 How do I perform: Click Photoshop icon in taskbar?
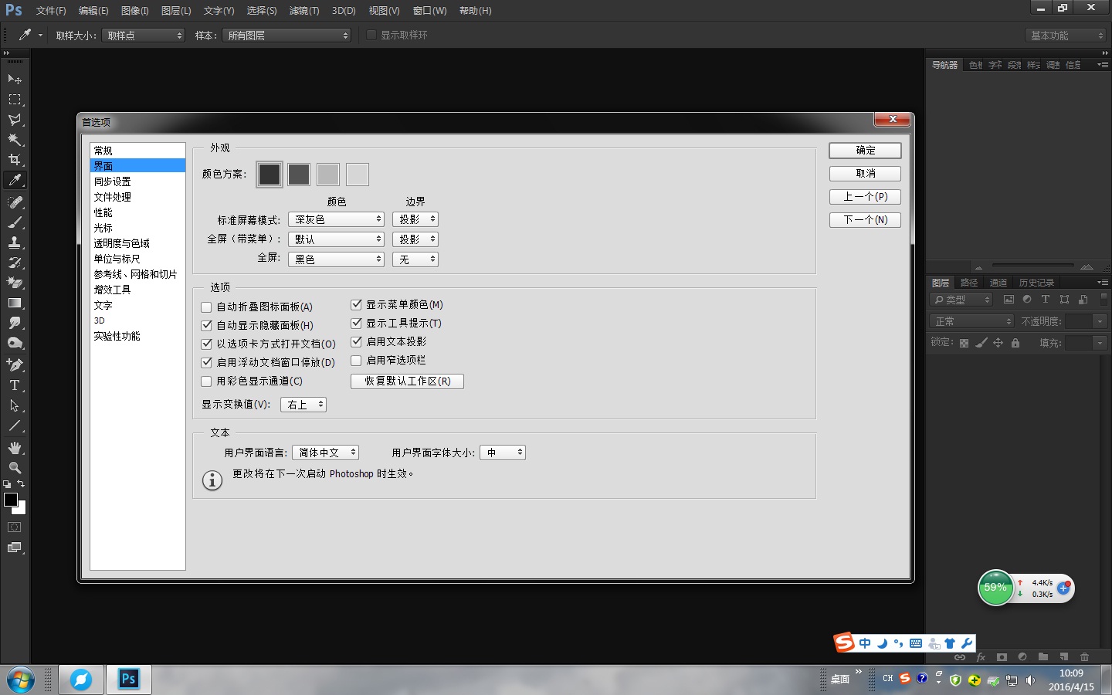click(x=128, y=680)
